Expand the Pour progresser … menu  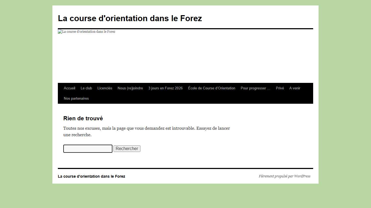pos(255,88)
